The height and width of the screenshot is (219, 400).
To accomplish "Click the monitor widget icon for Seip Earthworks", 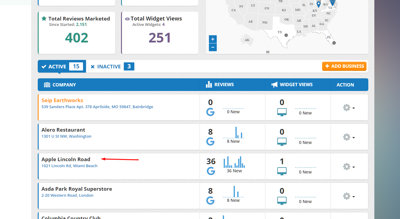I will [x=282, y=112].
